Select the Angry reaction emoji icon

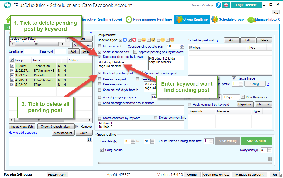[x=172, y=40]
